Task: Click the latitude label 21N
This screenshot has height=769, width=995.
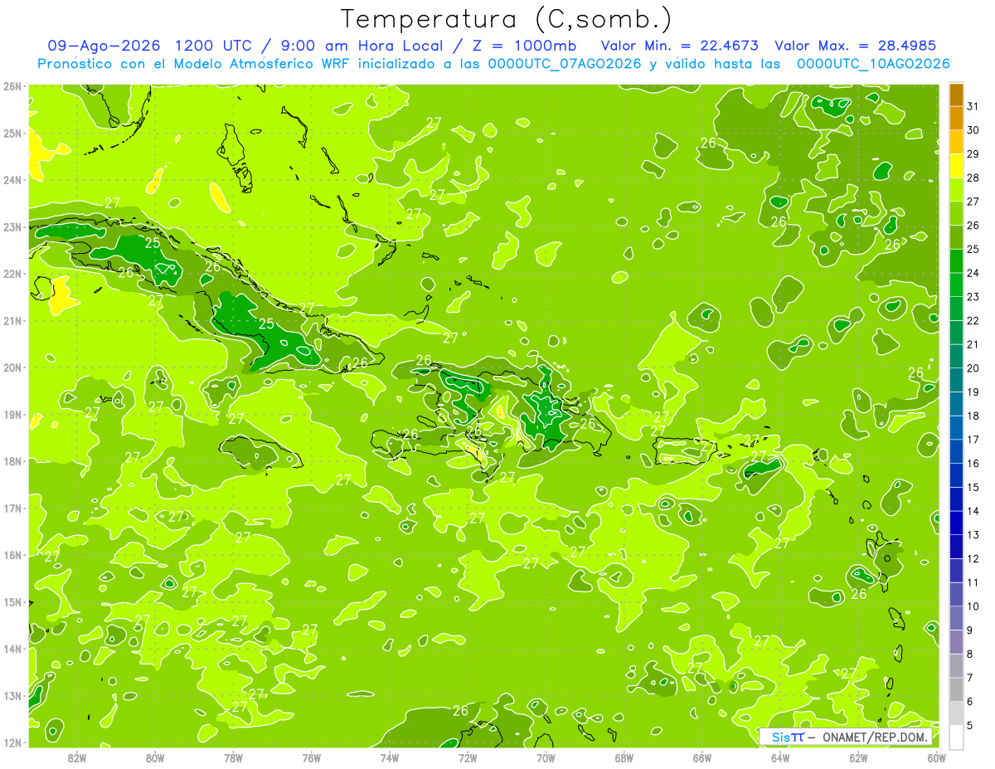Action: click(12, 320)
